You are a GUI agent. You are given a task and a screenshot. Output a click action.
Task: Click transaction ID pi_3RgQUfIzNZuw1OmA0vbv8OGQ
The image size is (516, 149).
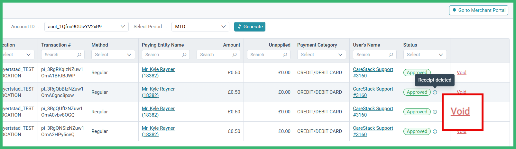coord(62,112)
